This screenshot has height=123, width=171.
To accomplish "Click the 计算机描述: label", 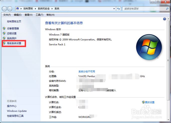I will 55,112.
